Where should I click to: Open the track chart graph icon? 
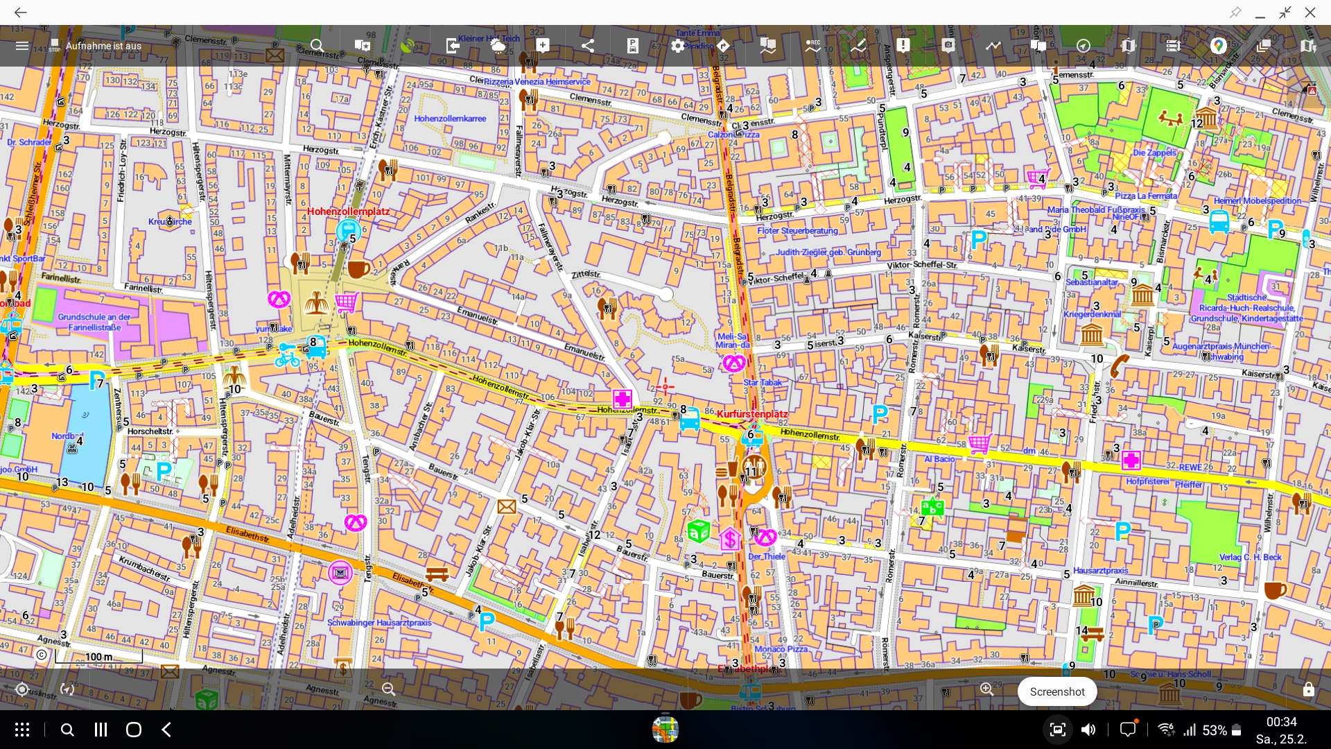[993, 46]
